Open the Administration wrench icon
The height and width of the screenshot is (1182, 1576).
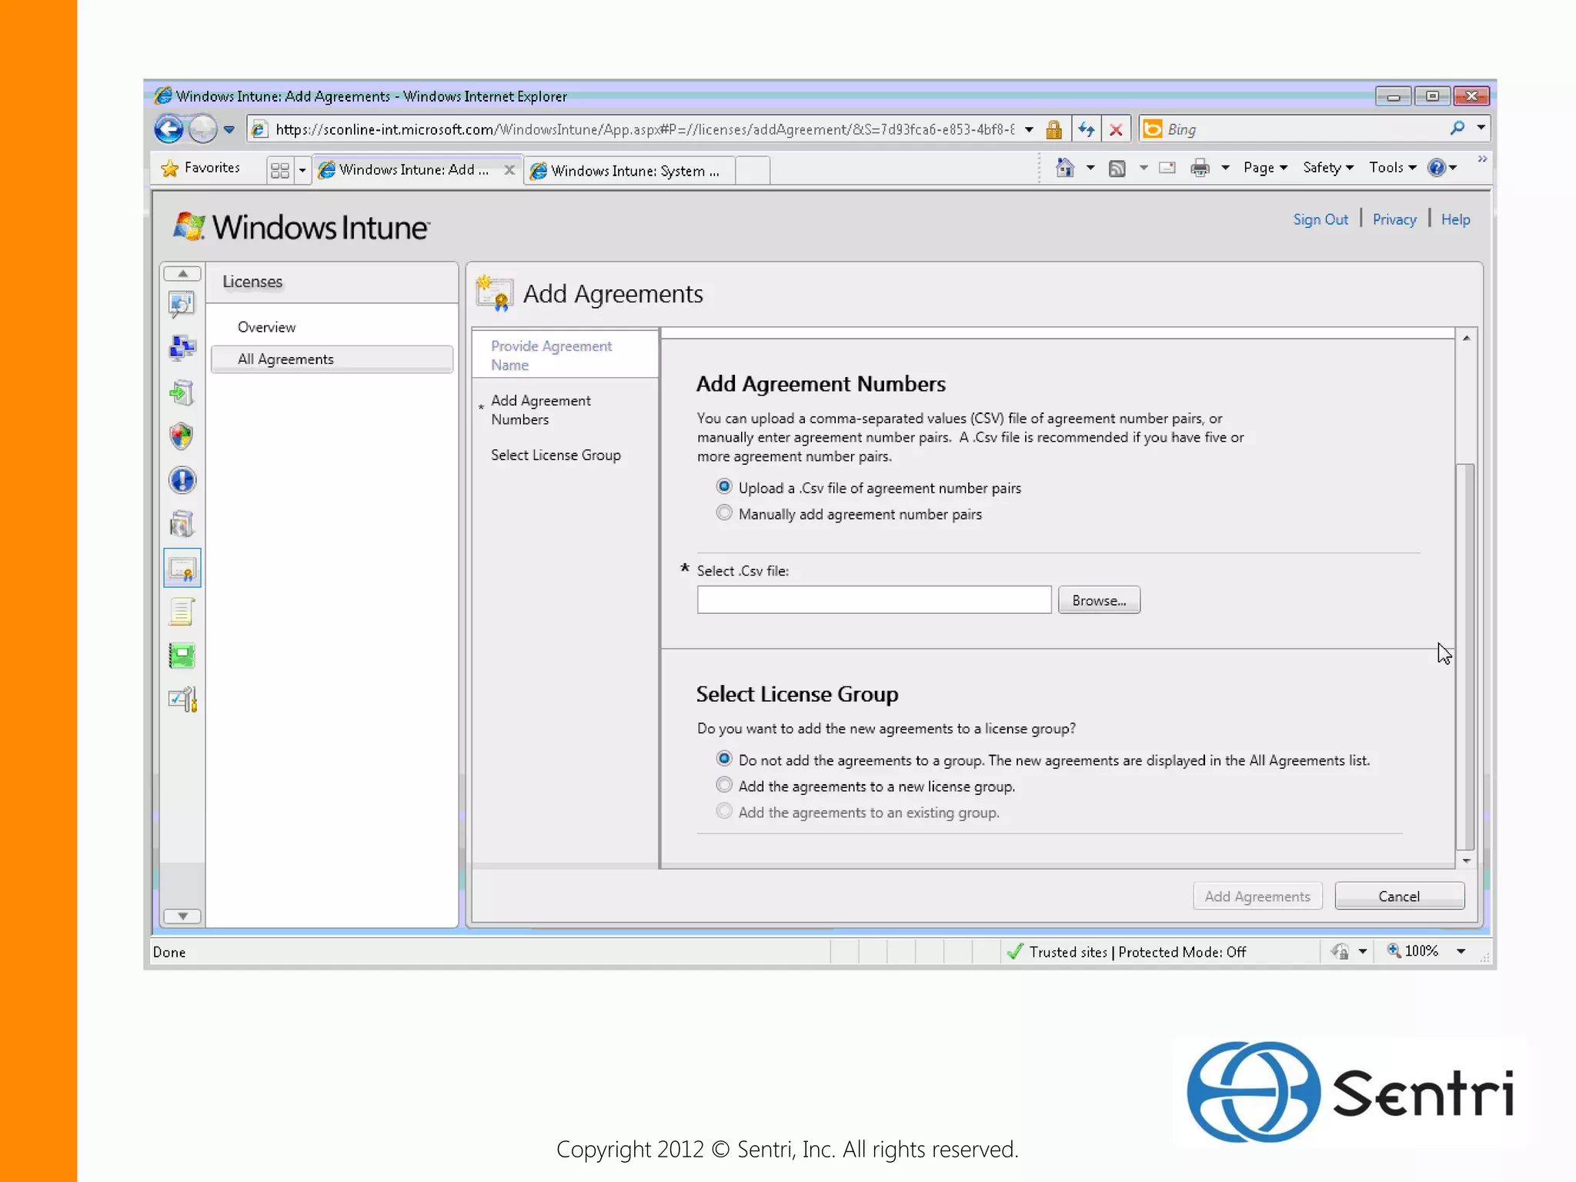click(182, 700)
